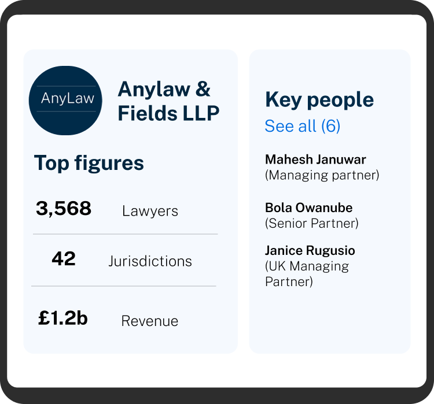Select the Jurisdictions label
The image size is (434, 404).
pos(150,261)
